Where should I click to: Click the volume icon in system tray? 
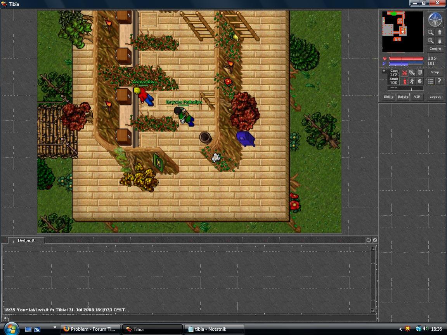[x=426, y=329]
